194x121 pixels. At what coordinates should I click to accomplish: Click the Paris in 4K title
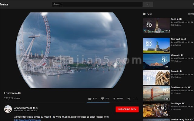pos(176,19)
